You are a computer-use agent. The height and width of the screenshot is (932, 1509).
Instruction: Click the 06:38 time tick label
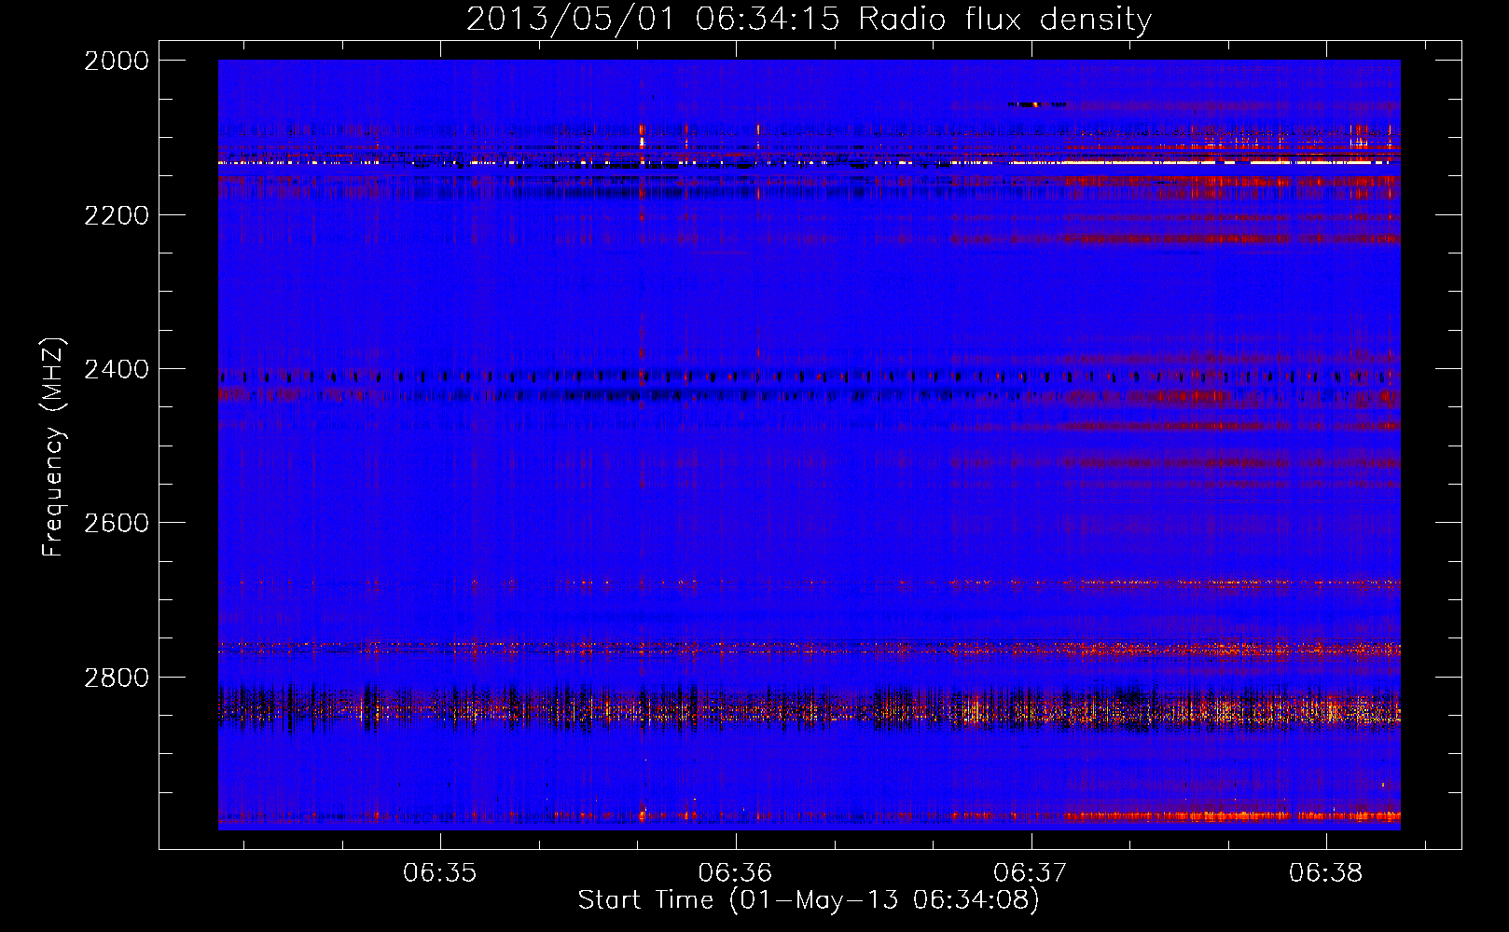pos(1326,872)
